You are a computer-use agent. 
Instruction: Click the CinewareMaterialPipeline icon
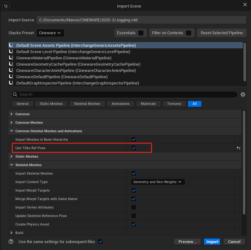[11, 58]
